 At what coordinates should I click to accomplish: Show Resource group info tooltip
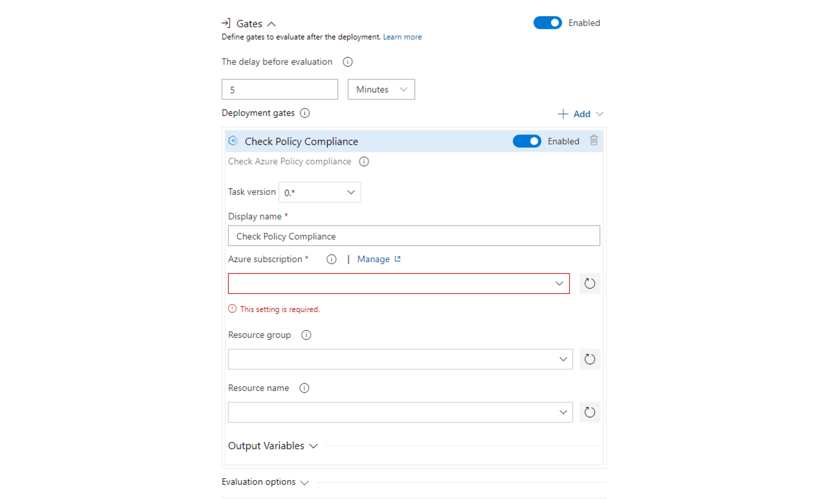[306, 335]
